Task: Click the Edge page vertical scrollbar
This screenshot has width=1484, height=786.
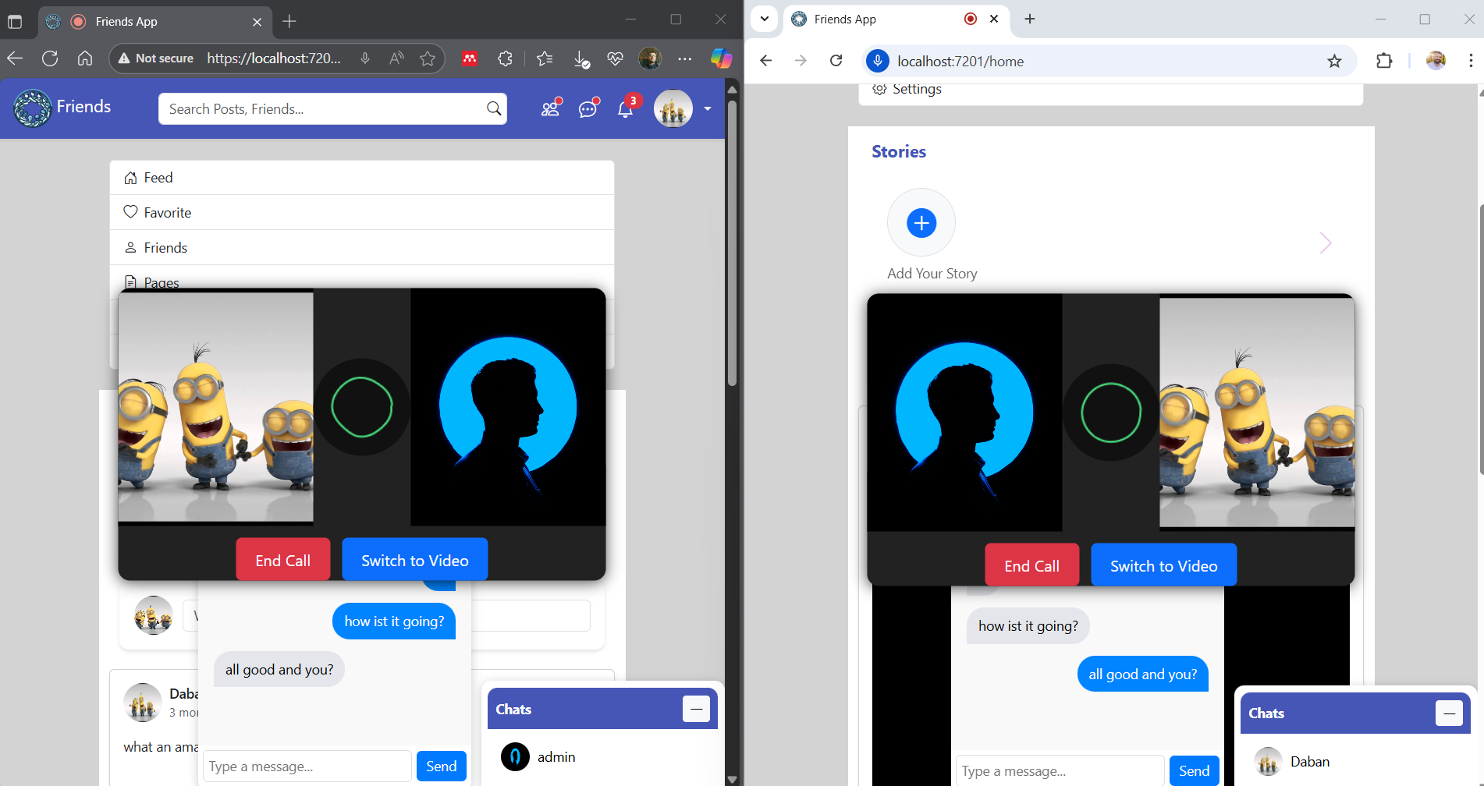Action: pyautogui.click(x=732, y=242)
